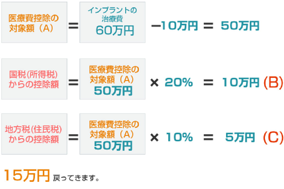Click the equals sign left of インプラントの治療費 box
This screenshot has width=284, height=189.
[x=73, y=26]
